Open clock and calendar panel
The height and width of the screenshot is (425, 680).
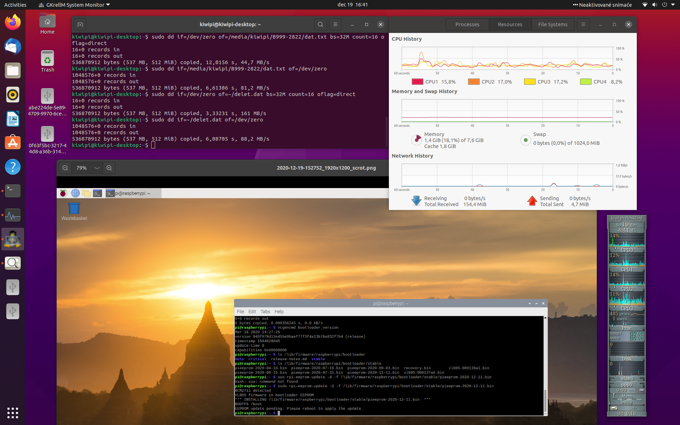click(352, 5)
